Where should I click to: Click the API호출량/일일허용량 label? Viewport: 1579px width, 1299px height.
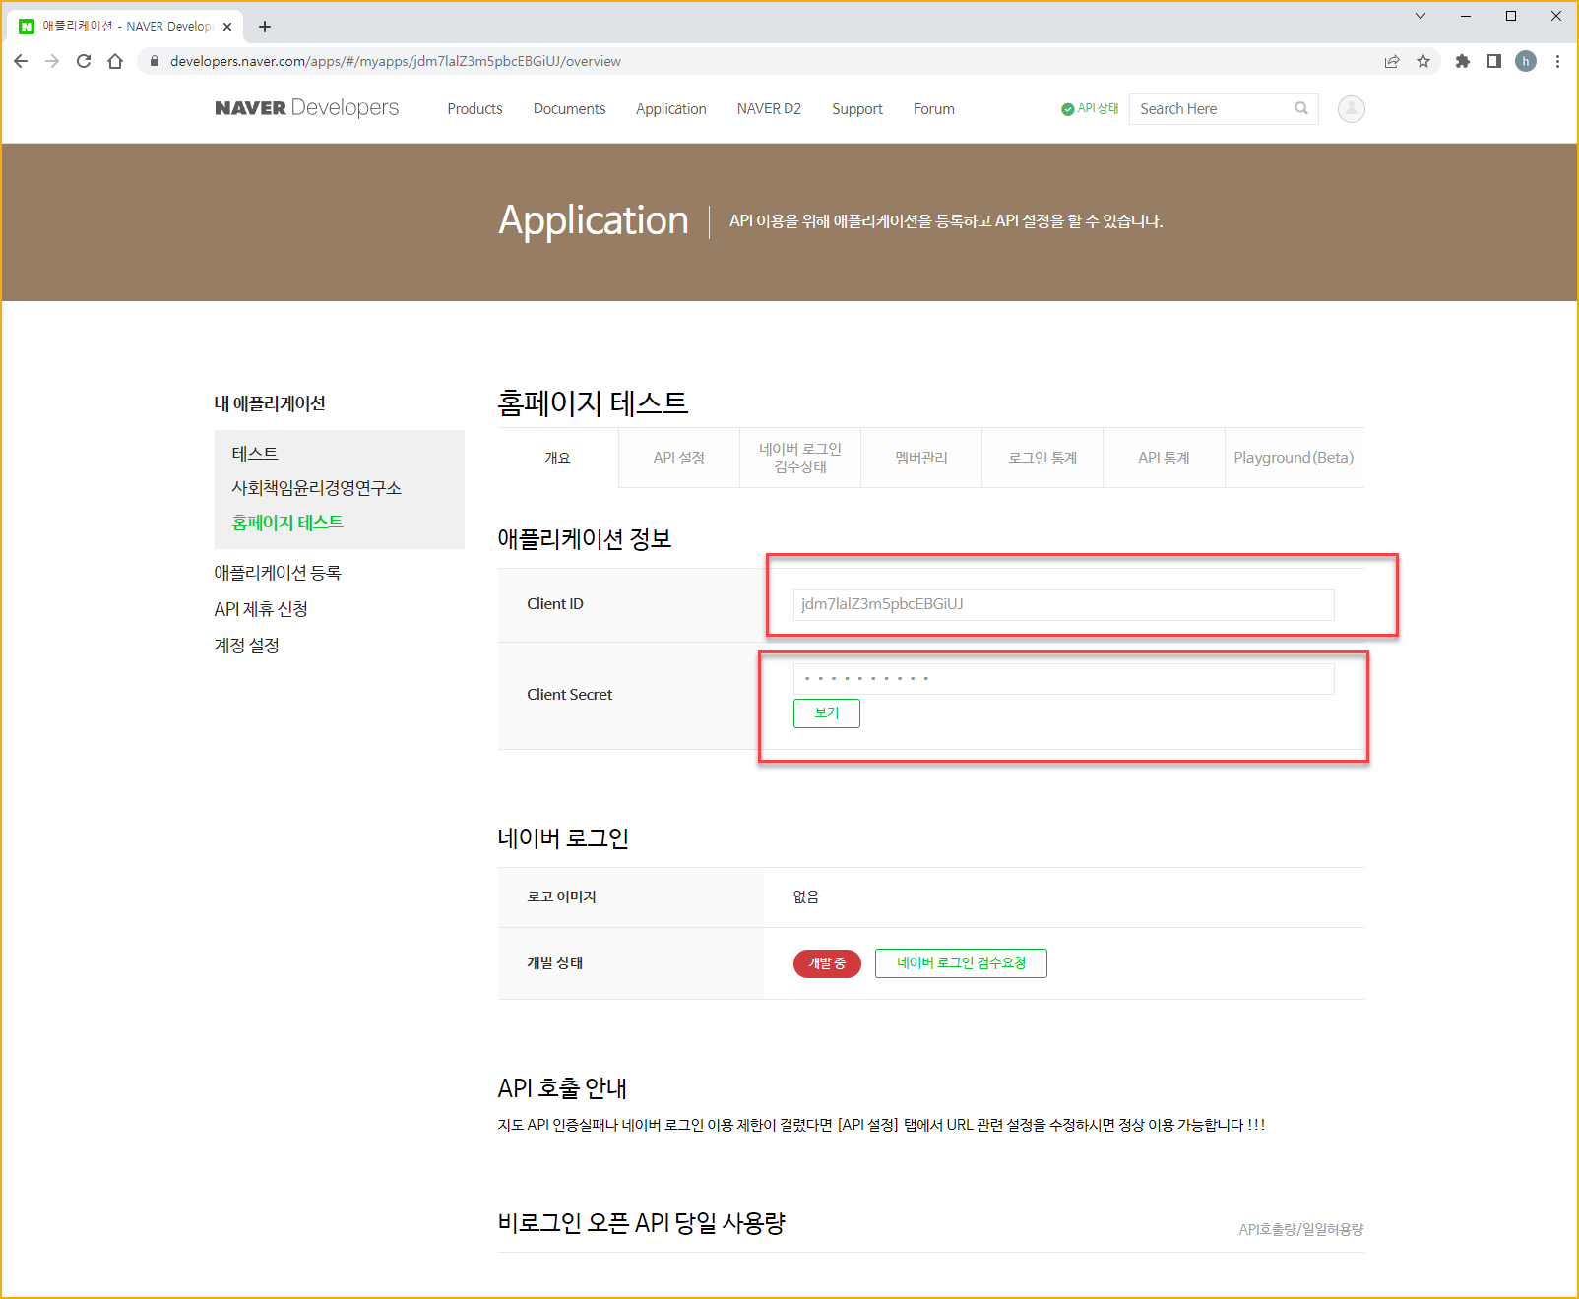[x=1301, y=1229]
